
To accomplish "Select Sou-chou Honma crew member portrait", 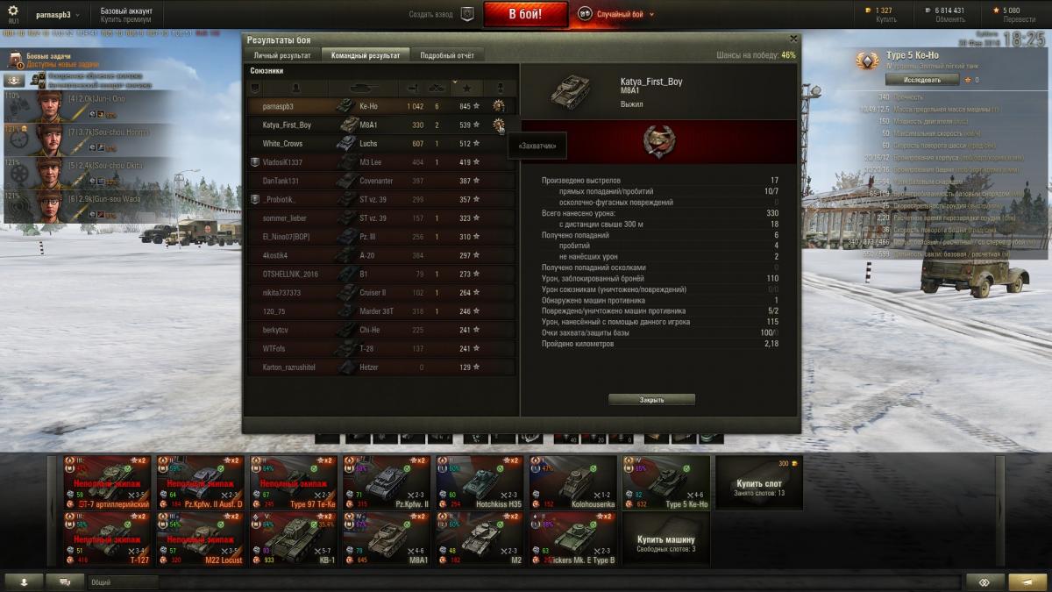I will coord(50,139).
